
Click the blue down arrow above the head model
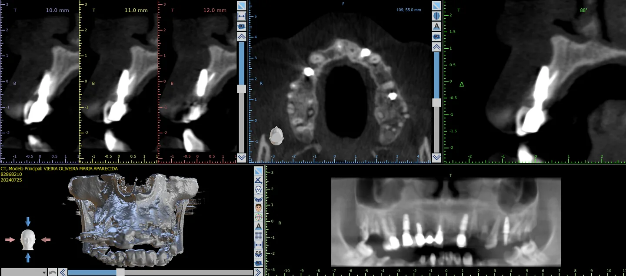[x=28, y=222]
